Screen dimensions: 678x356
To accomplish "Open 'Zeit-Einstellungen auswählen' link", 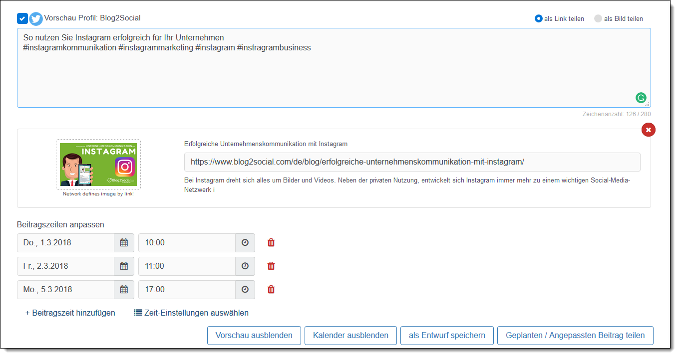I will [191, 313].
